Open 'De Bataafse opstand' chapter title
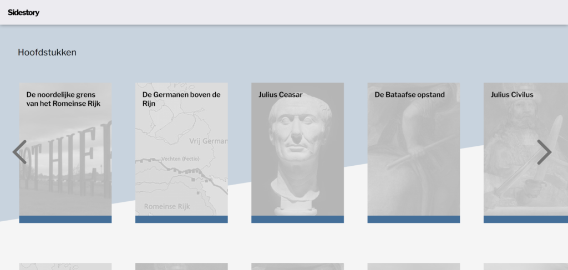 pos(409,95)
